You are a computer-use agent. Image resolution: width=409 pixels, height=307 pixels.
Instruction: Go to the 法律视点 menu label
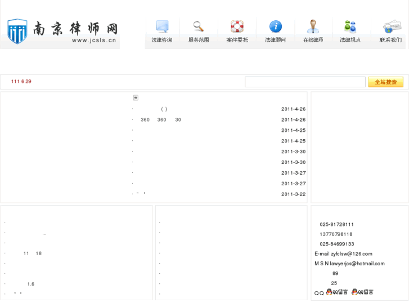pos(350,40)
